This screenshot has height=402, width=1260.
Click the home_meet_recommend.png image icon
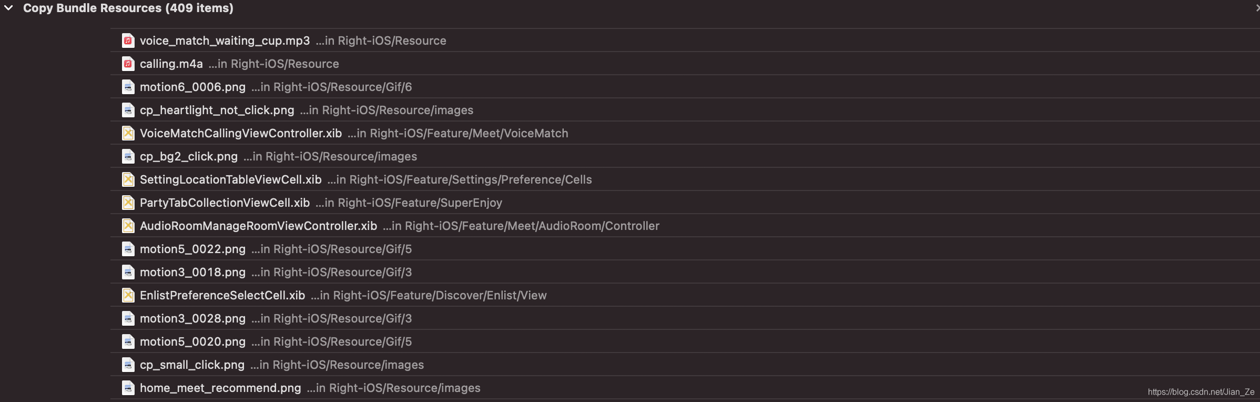tap(128, 388)
